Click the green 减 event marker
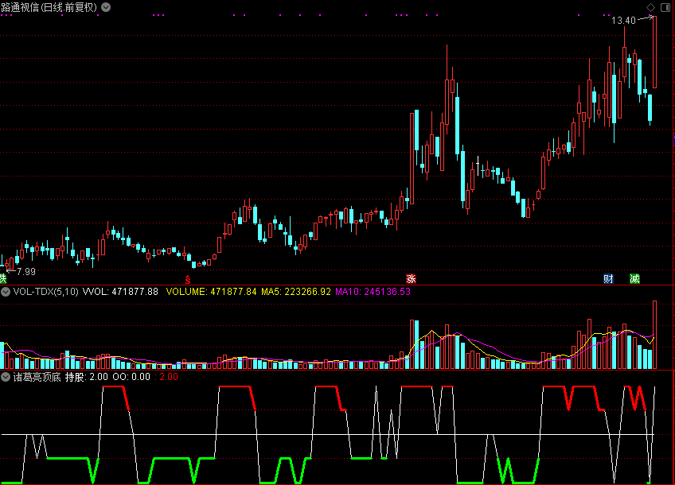 click(x=634, y=278)
